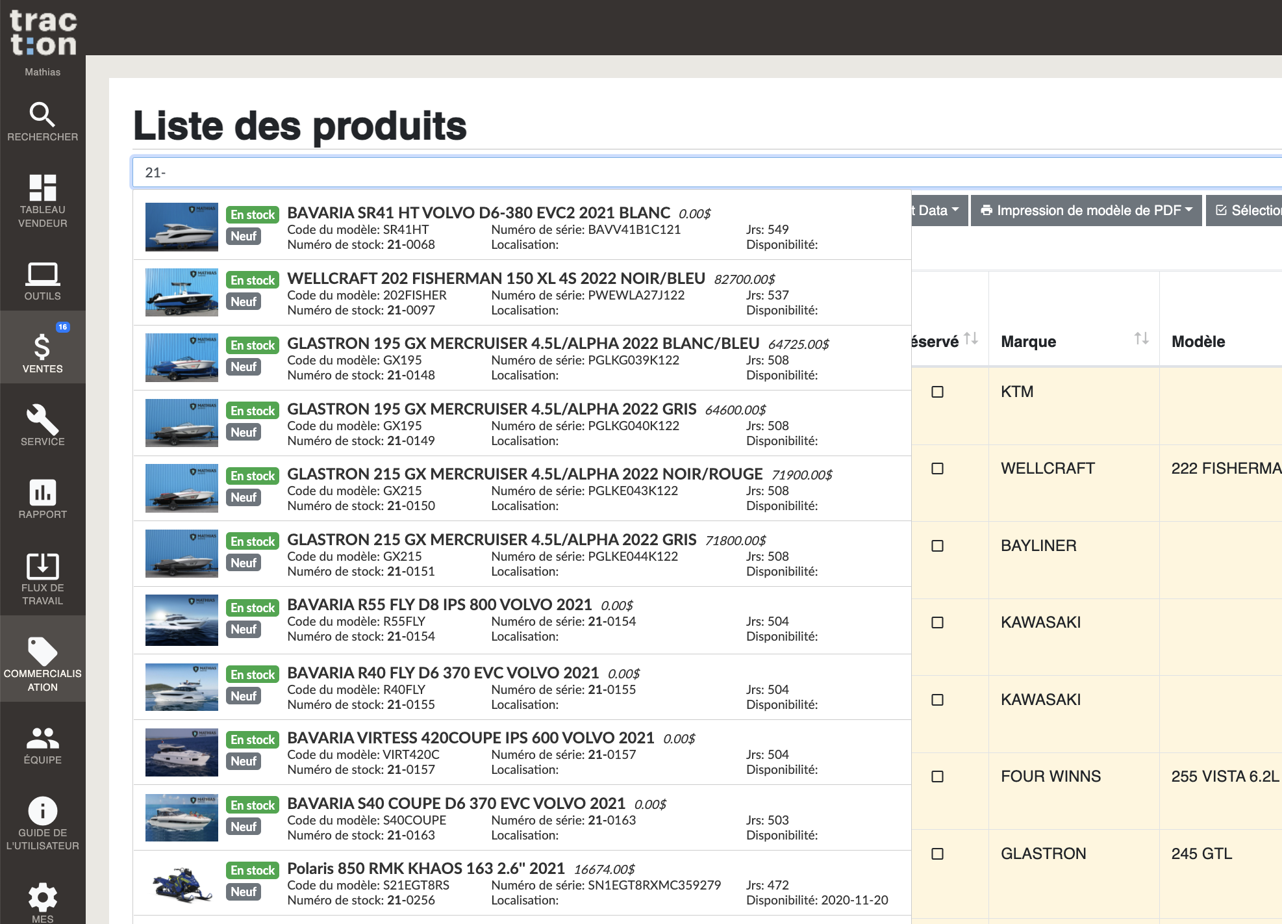Click the Neuf badge on BAVARIA SR41 result

click(244, 237)
